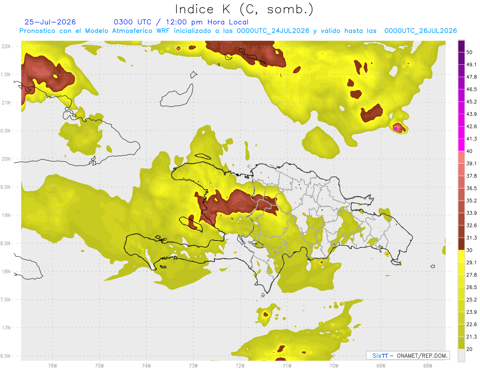Click the "22.6" color scale label
This screenshot has width=480, height=371.
tap(472, 325)
